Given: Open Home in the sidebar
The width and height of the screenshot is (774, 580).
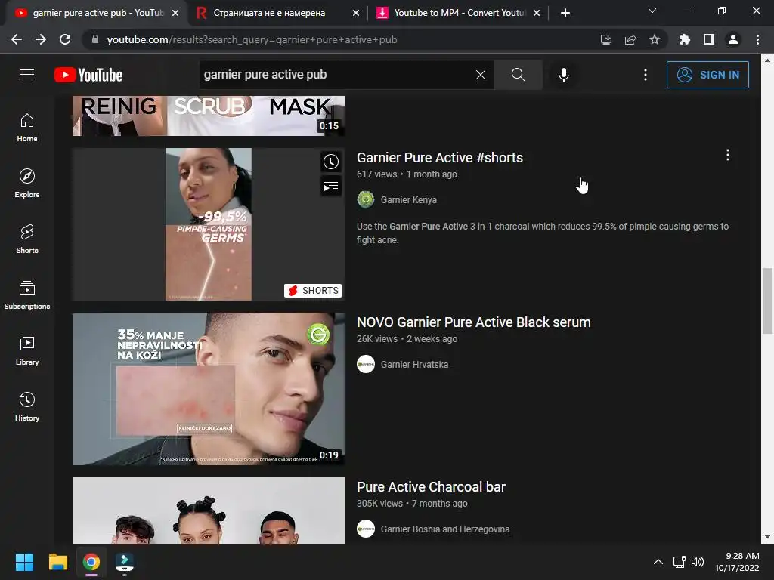Looking at the screenshot, I should (27, 128).
